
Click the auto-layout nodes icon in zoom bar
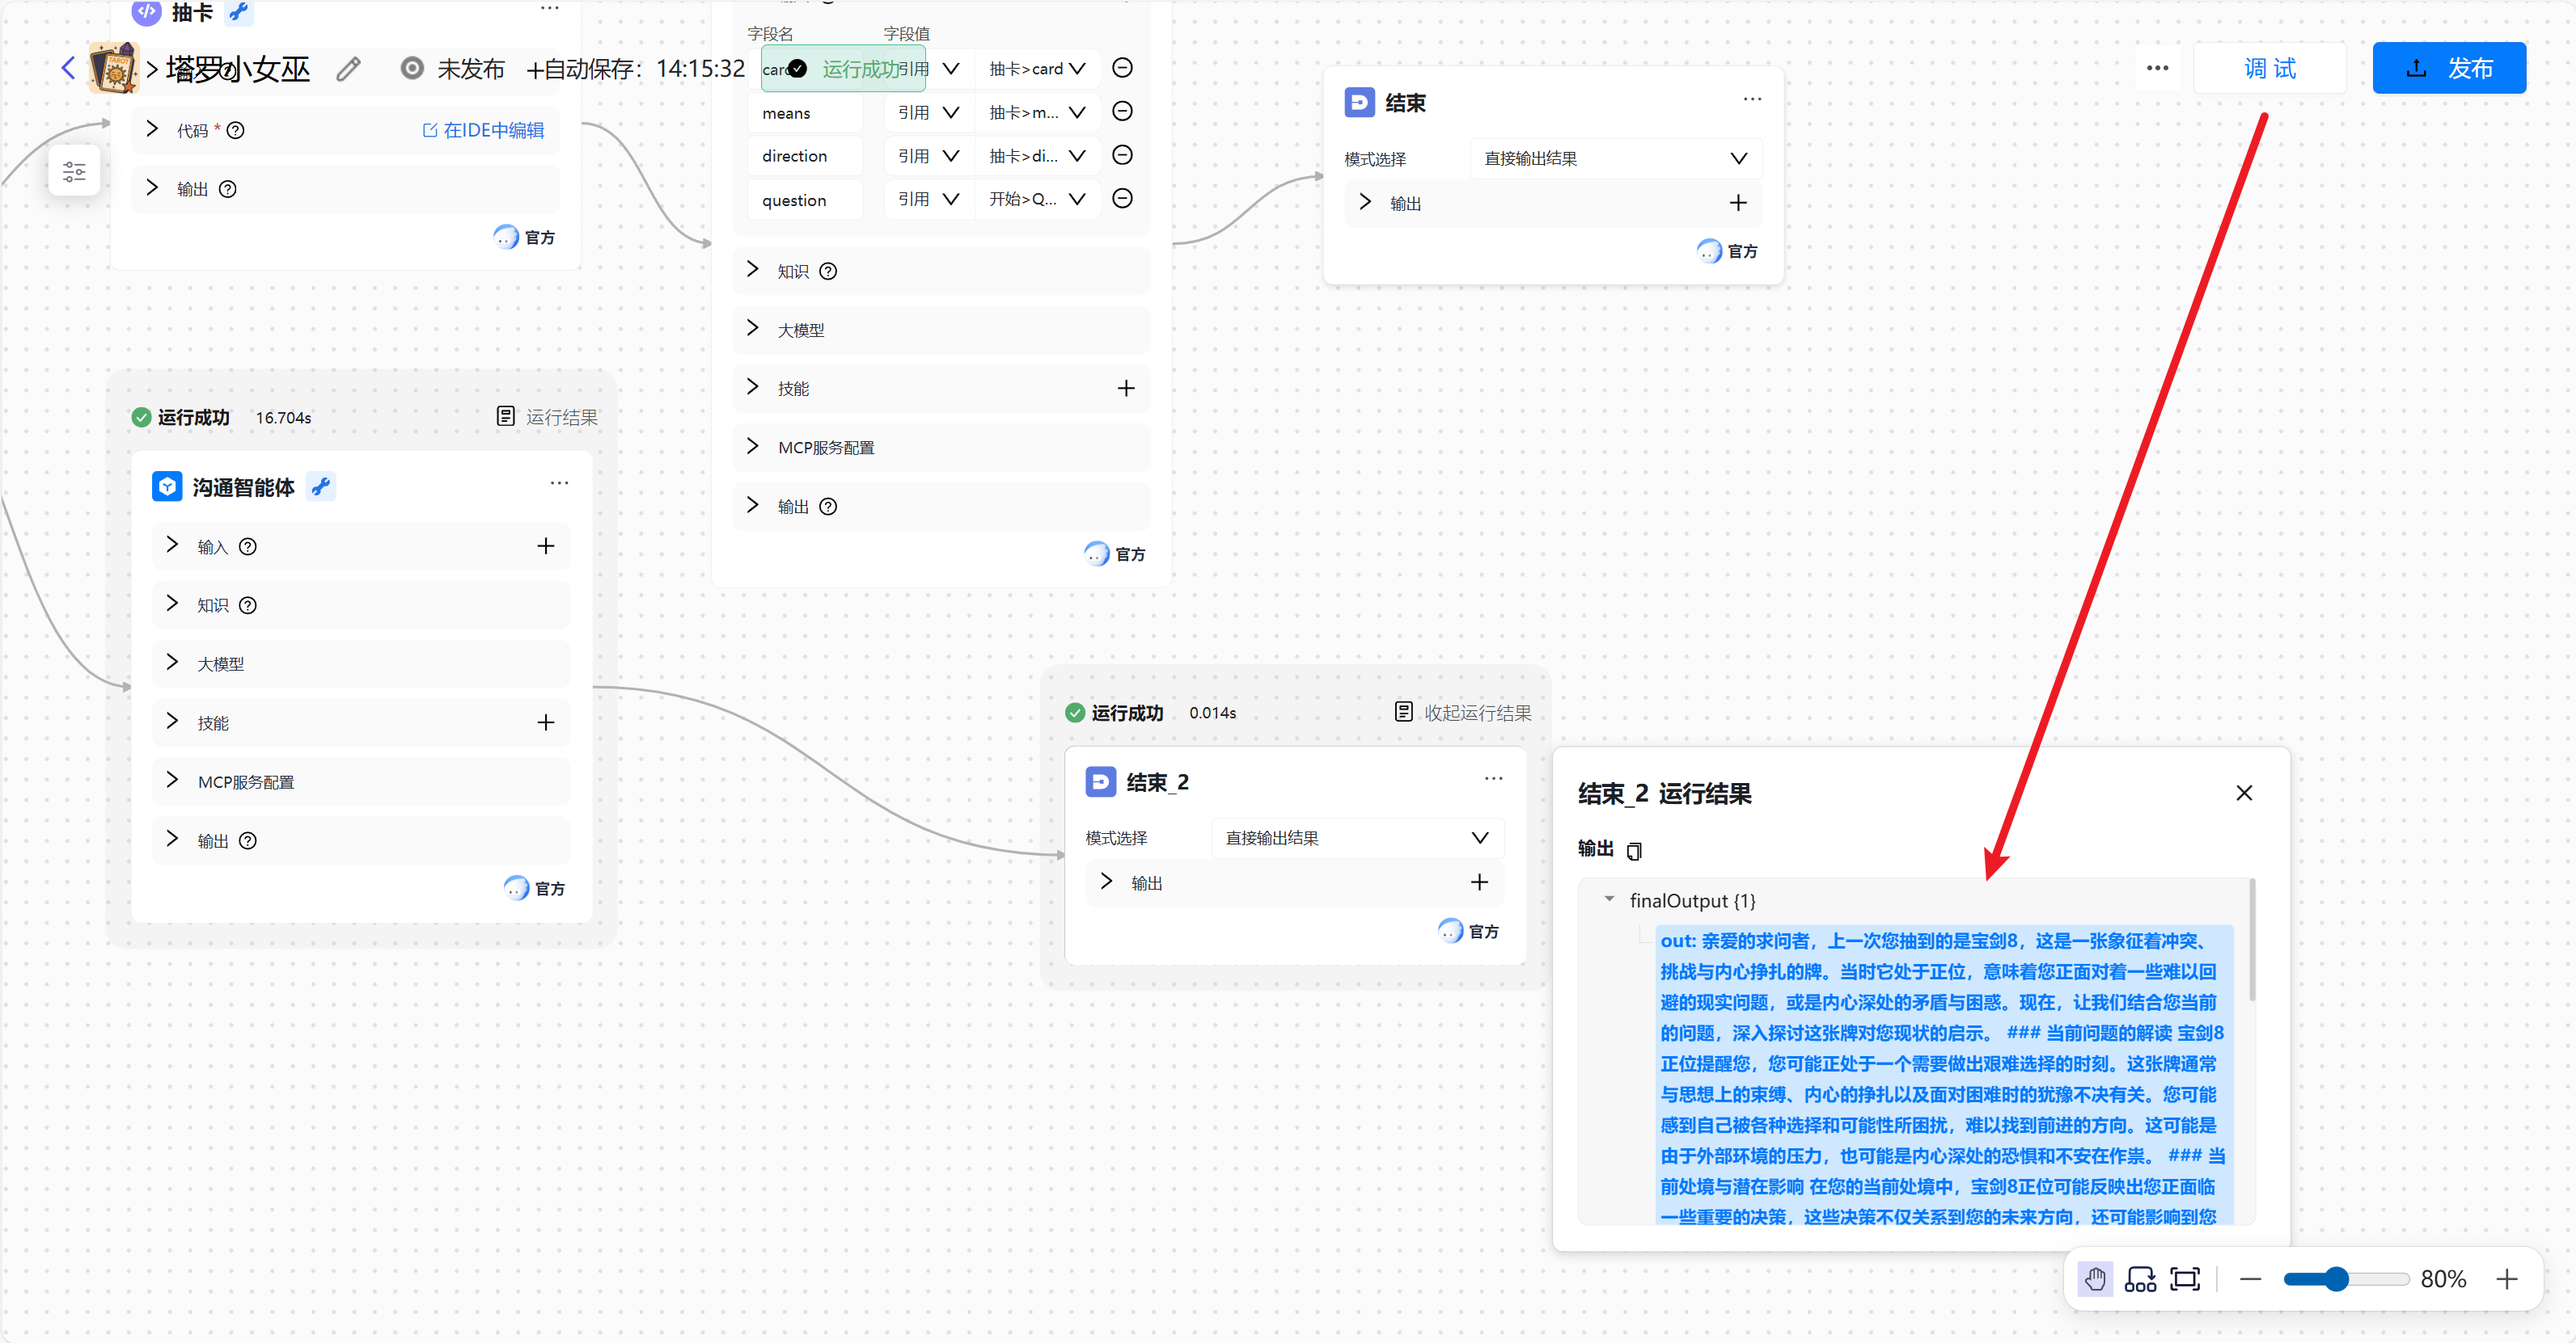(x=2140, y=1279)
